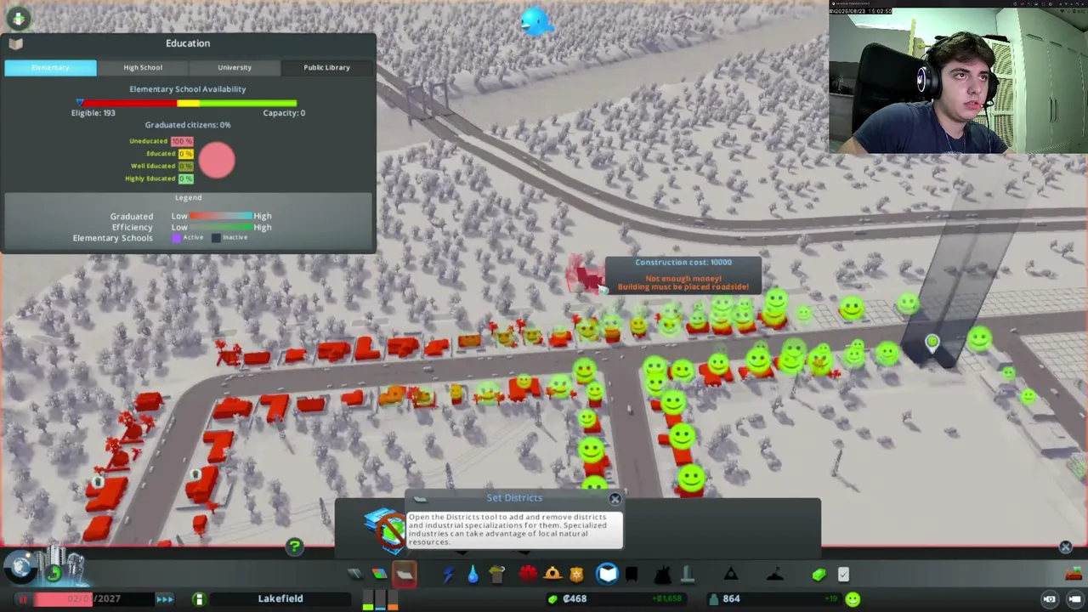Click the "Capacity: 0" label
The image size is (1088, 612).
coord(284,113)
